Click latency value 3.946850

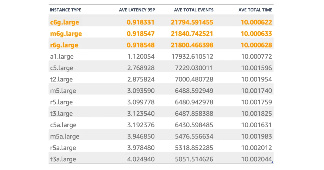tap(141, 136)
